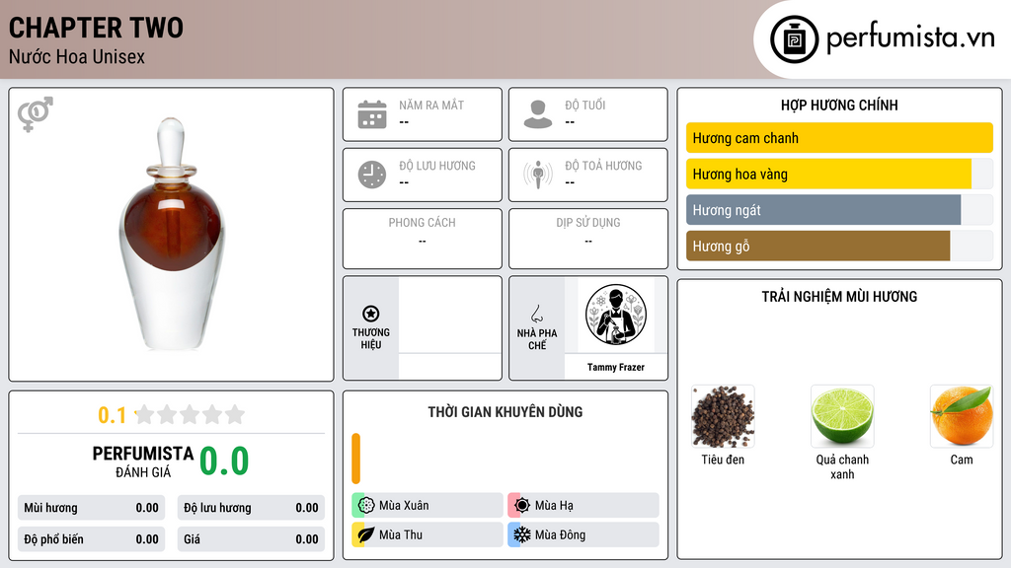The width and height of the screenshot is (1011, 568).
Task: Click the yellow 0.1 user rating value
Action: (x=112, y=415)
